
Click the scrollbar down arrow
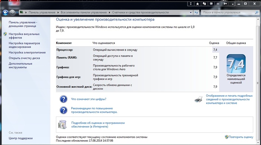(258, 143)
